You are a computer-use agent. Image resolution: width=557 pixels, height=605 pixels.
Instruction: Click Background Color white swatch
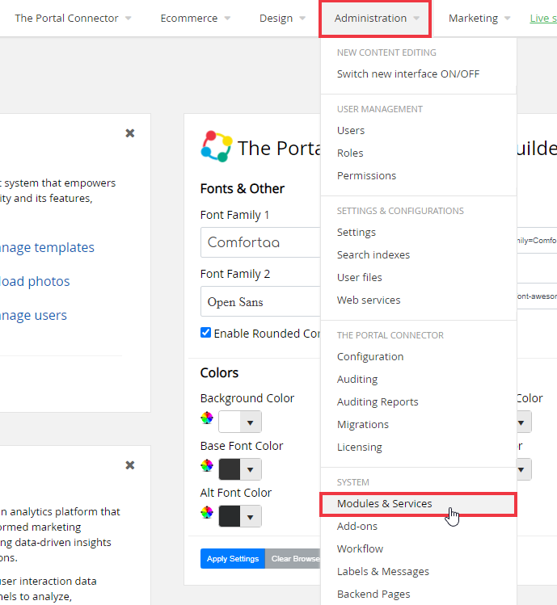230,422
